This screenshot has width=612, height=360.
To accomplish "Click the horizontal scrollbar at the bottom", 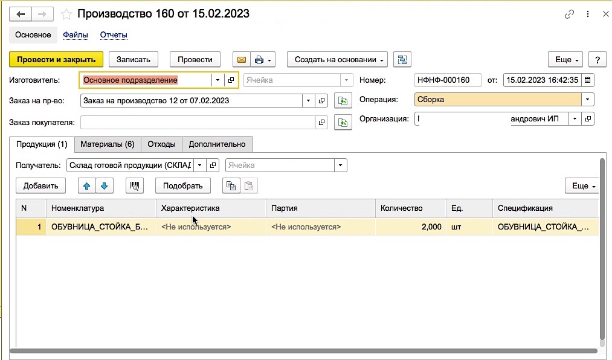I will click(x=303, y=351).
